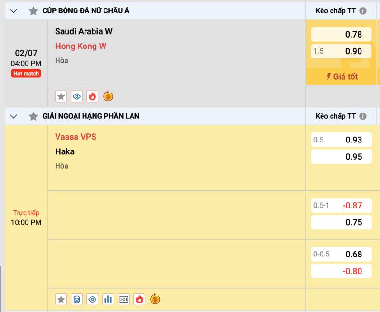Open the live statistics bar chart for Vaasa VPS match
The height and width of the screenshot is (312, 380).
[108, 299]
